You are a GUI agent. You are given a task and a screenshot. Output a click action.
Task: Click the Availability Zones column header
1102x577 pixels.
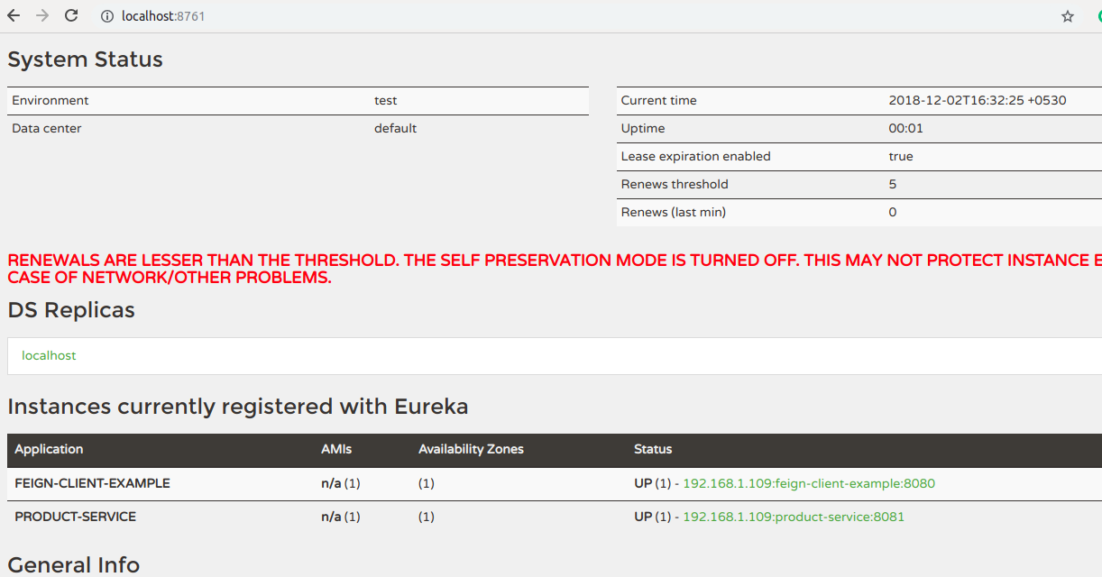(x=471, y=450)
